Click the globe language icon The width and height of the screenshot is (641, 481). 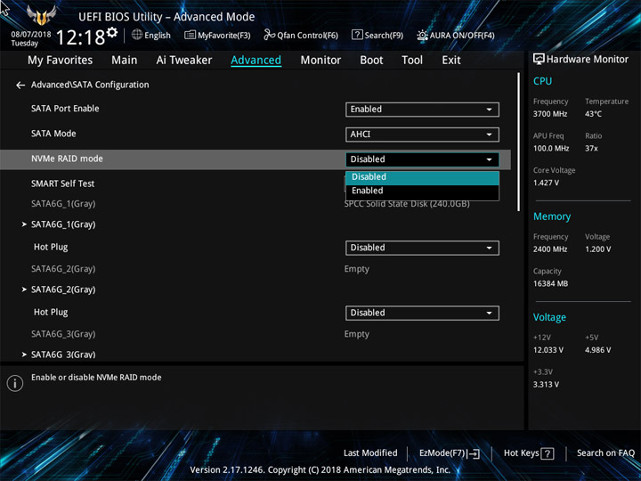pos(137,35)
